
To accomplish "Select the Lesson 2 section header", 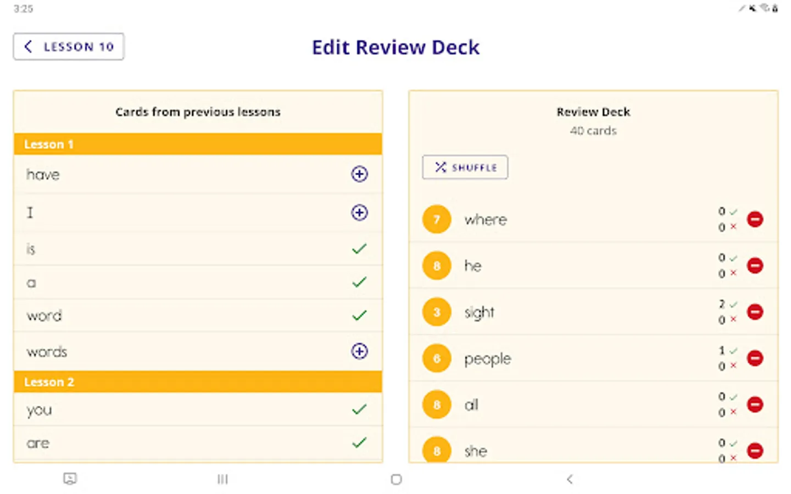I will [x=198, y=382].
